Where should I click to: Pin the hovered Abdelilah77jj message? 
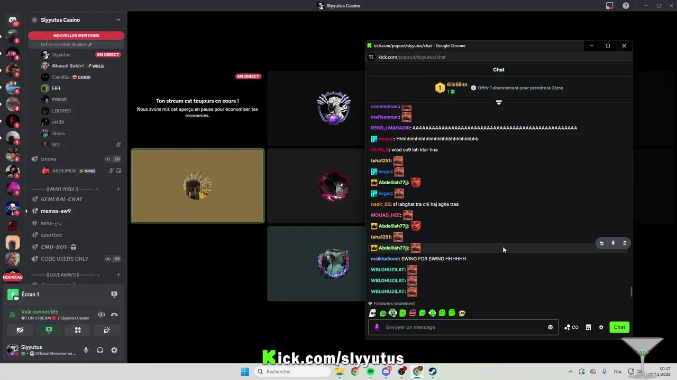click(613, 243)
